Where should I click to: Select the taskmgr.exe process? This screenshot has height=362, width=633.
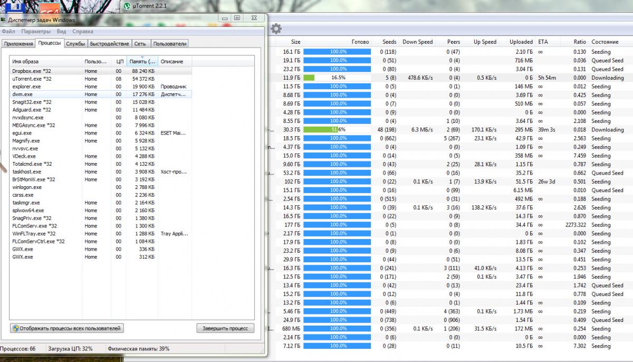click(x=101, y=203)
